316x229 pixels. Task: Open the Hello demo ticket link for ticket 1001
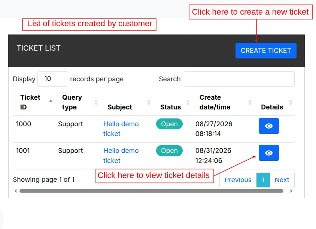[121, 156]
